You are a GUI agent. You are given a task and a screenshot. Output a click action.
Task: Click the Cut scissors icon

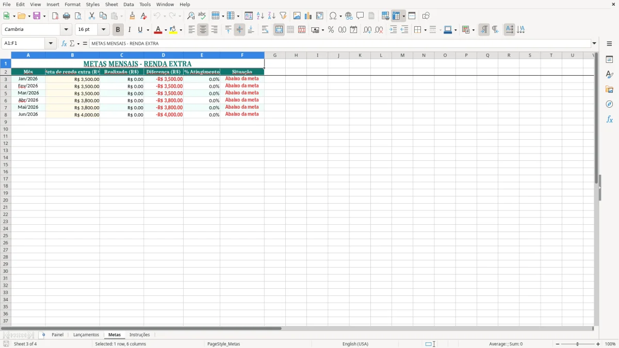point(92,16)
